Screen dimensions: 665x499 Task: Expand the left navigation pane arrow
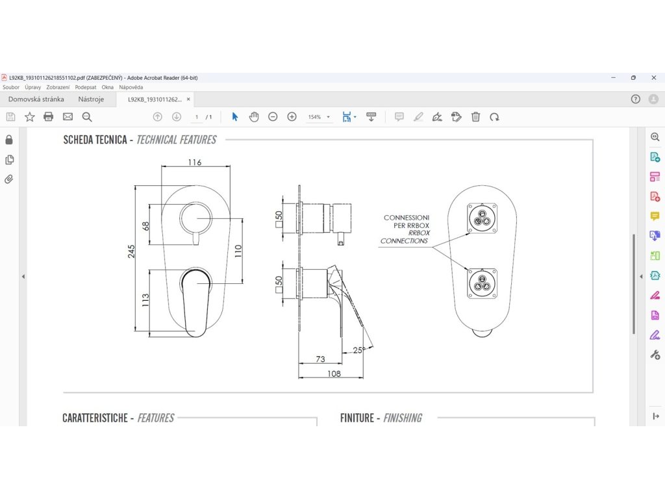(23, 276)
